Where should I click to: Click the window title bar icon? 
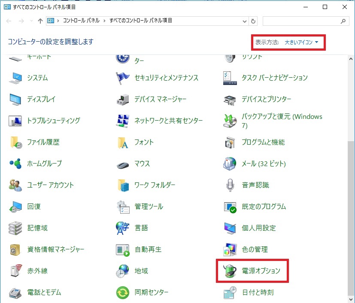click(x=7, y=7)
